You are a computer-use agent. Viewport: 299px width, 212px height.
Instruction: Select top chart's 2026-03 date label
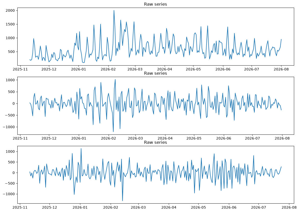[135, 69]
